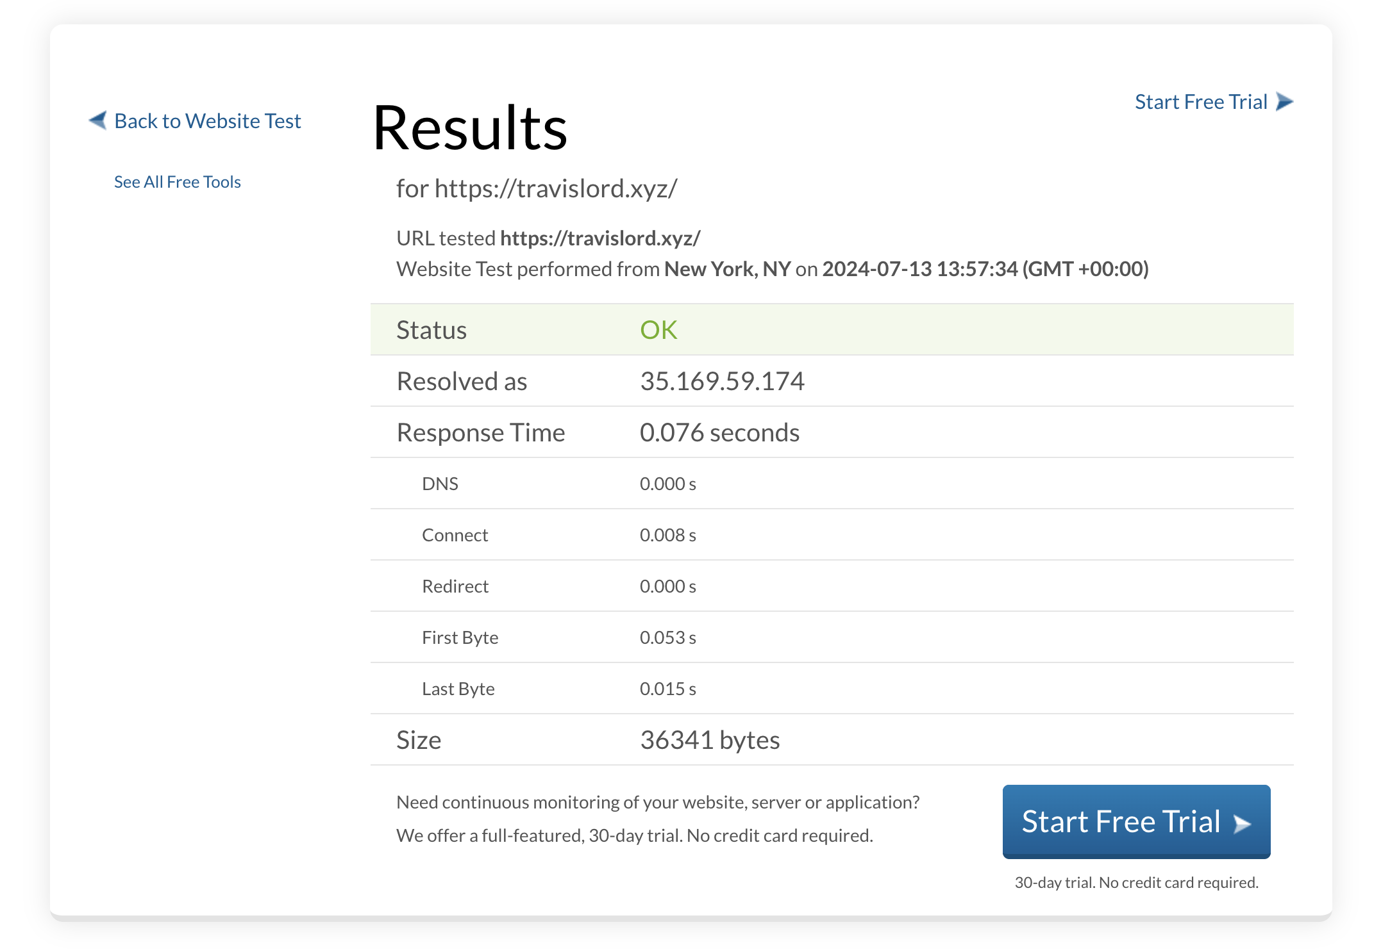This screenshot has width=1399, height=952.
Task: Click the Connect timing row
Action: pos(455,534)
